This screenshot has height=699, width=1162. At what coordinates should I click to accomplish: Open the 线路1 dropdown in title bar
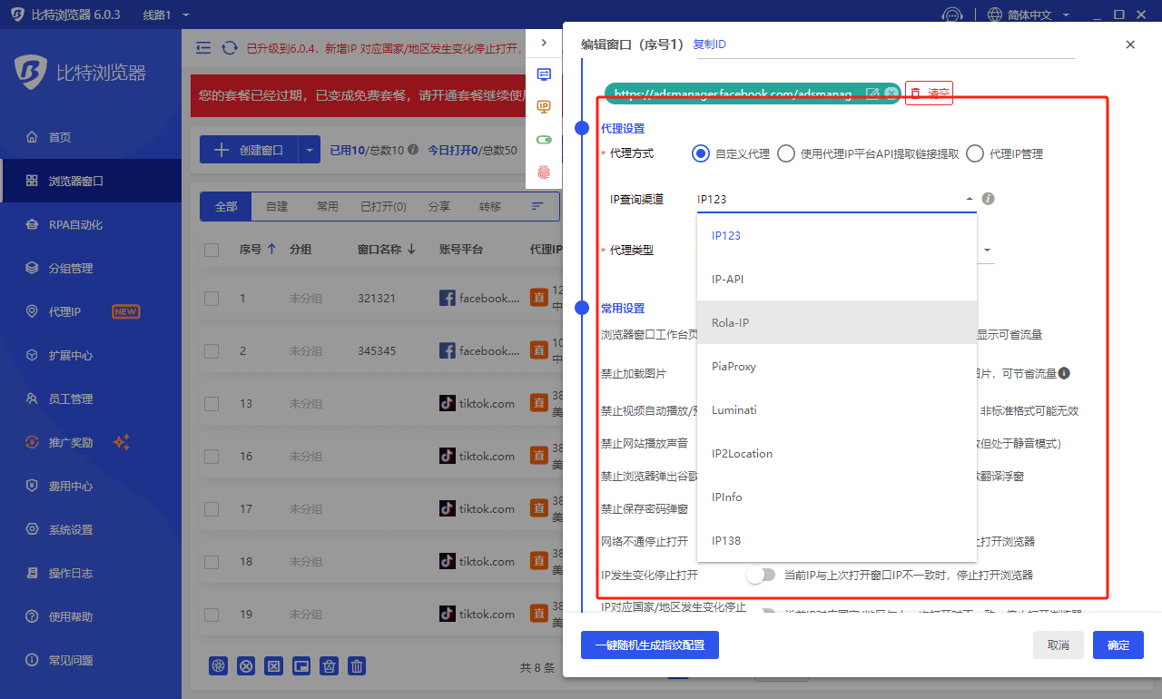click(x=167, y=15)
